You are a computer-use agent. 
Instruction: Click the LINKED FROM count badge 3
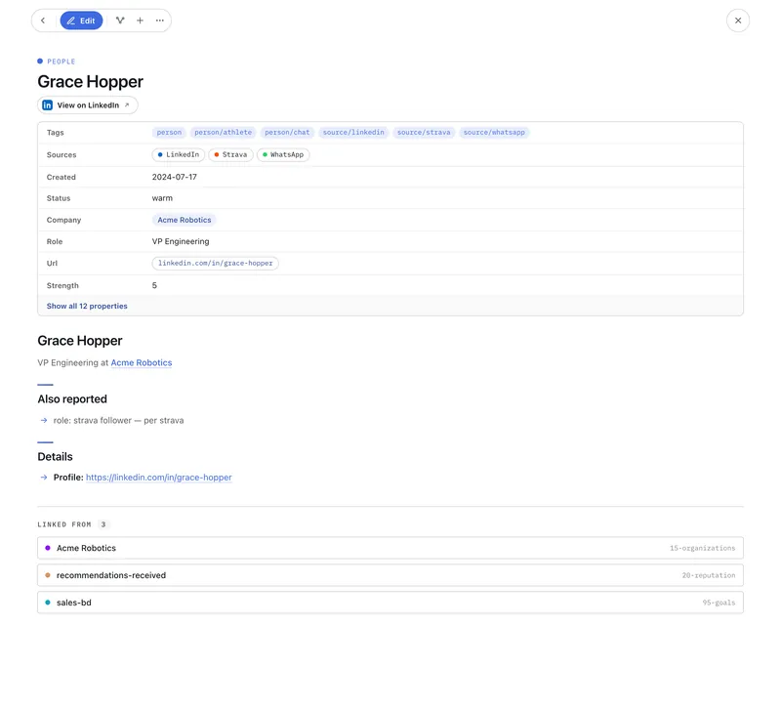[103, 524]
